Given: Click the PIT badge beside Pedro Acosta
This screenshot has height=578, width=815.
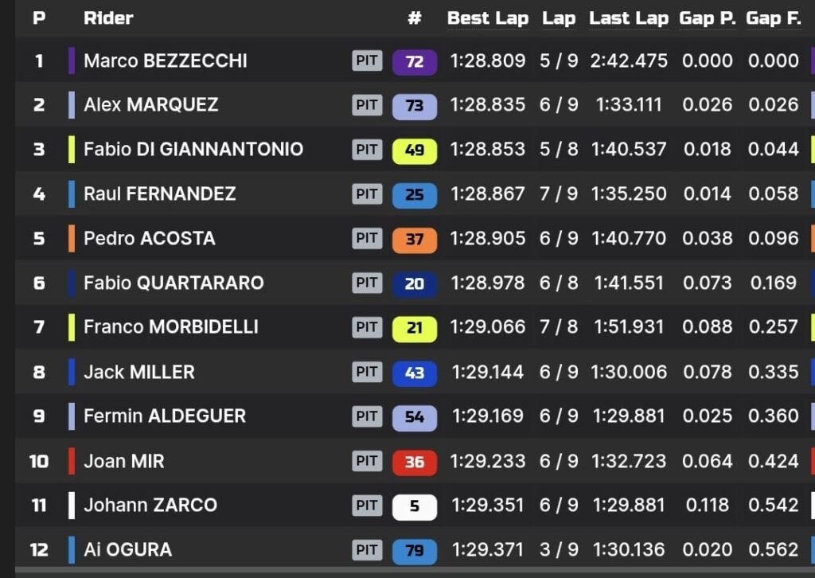Looking at the screenshot, I should click(x=367, y=238).
